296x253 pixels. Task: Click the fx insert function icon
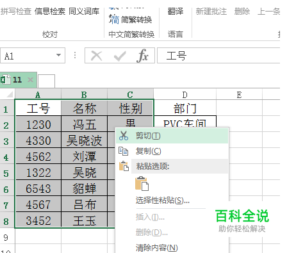(x=142, y=56)
